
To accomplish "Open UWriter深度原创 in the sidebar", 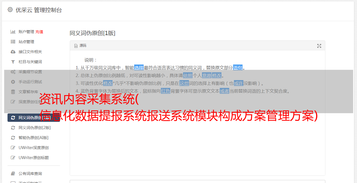I will [x=34, y=148].
